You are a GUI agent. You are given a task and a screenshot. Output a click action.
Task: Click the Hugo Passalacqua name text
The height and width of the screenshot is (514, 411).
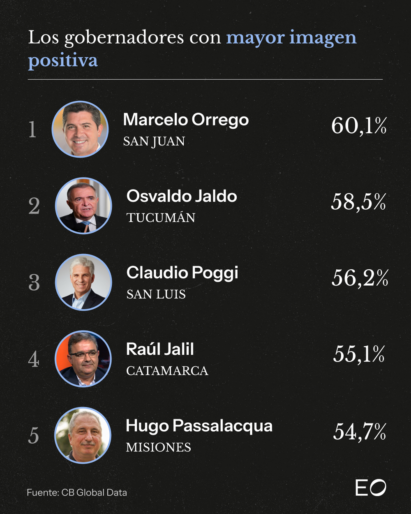[x=199, y=426]
